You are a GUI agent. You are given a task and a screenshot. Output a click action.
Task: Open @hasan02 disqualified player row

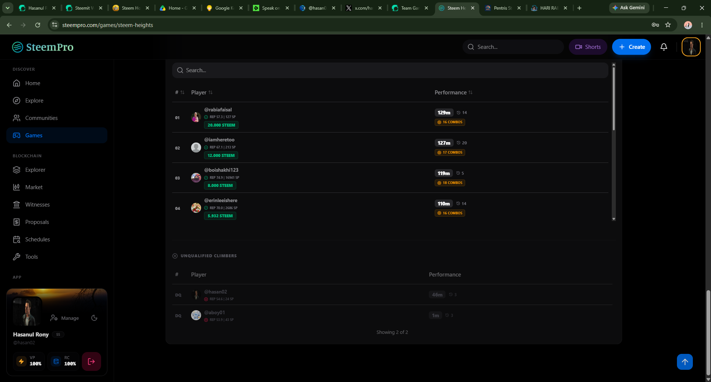pyautogui.click(x=392, y=295)
